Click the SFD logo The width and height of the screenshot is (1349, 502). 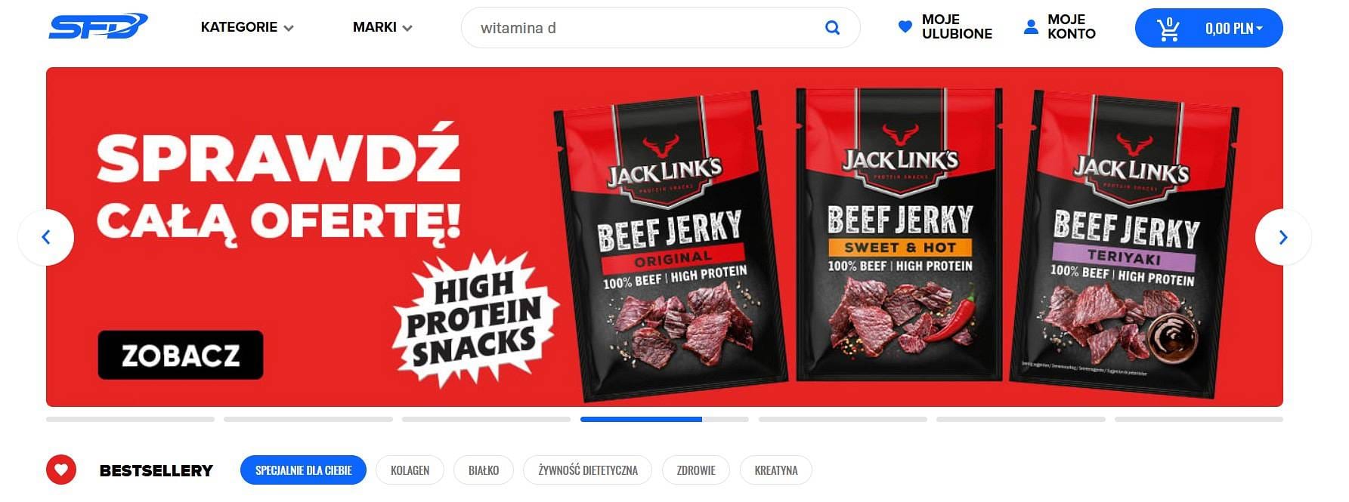tap(98, 27)
